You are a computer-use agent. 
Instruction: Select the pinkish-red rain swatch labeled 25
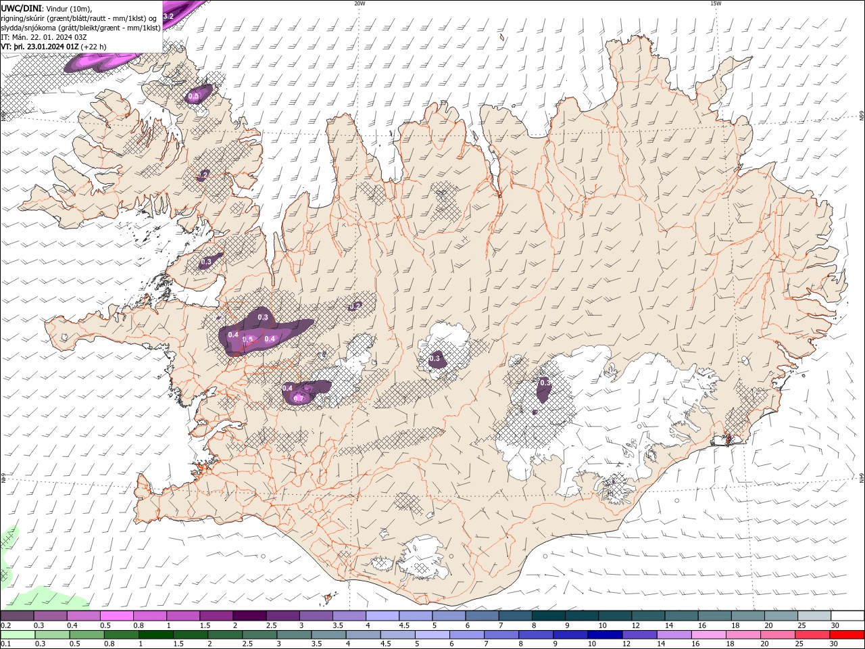tap(812, 635)
